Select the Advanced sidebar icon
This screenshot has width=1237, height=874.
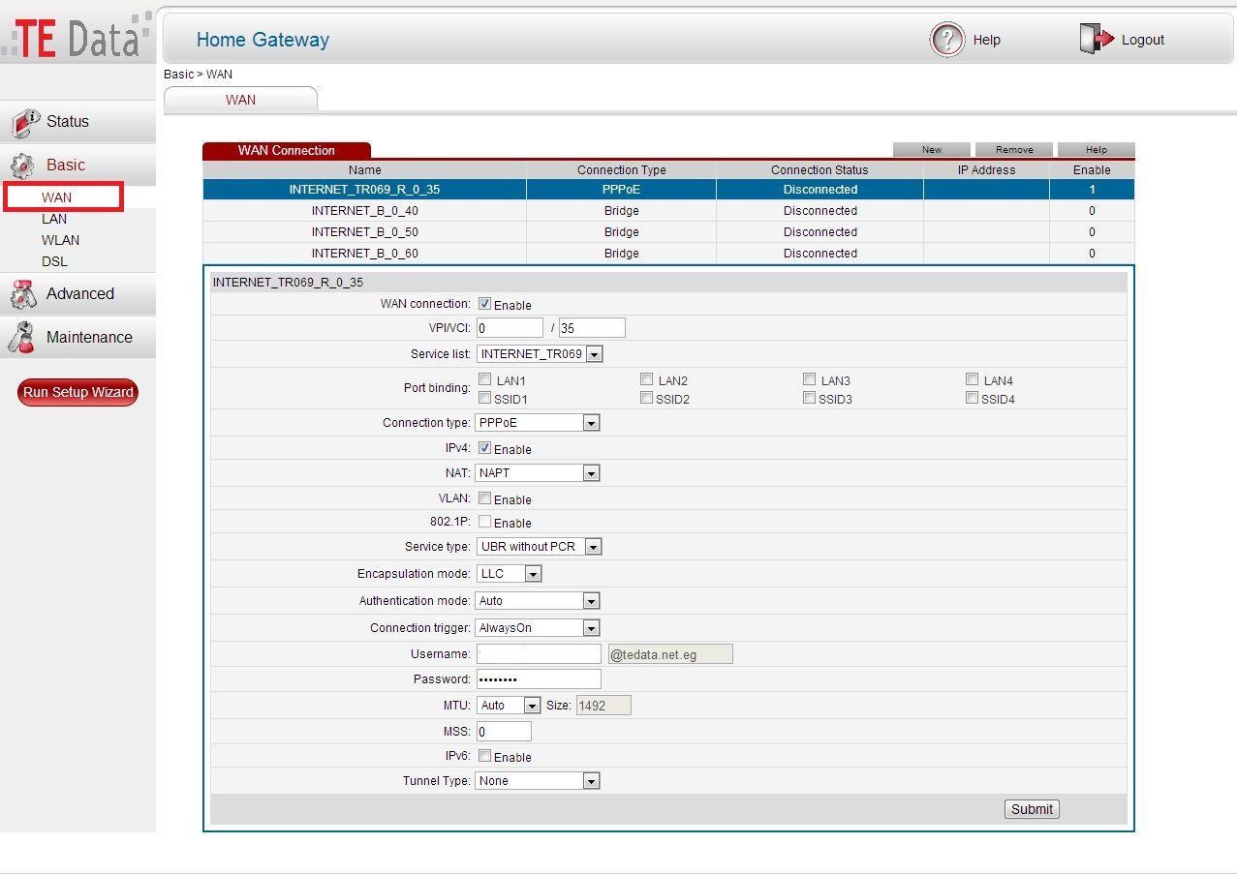(x=23, y=292)
